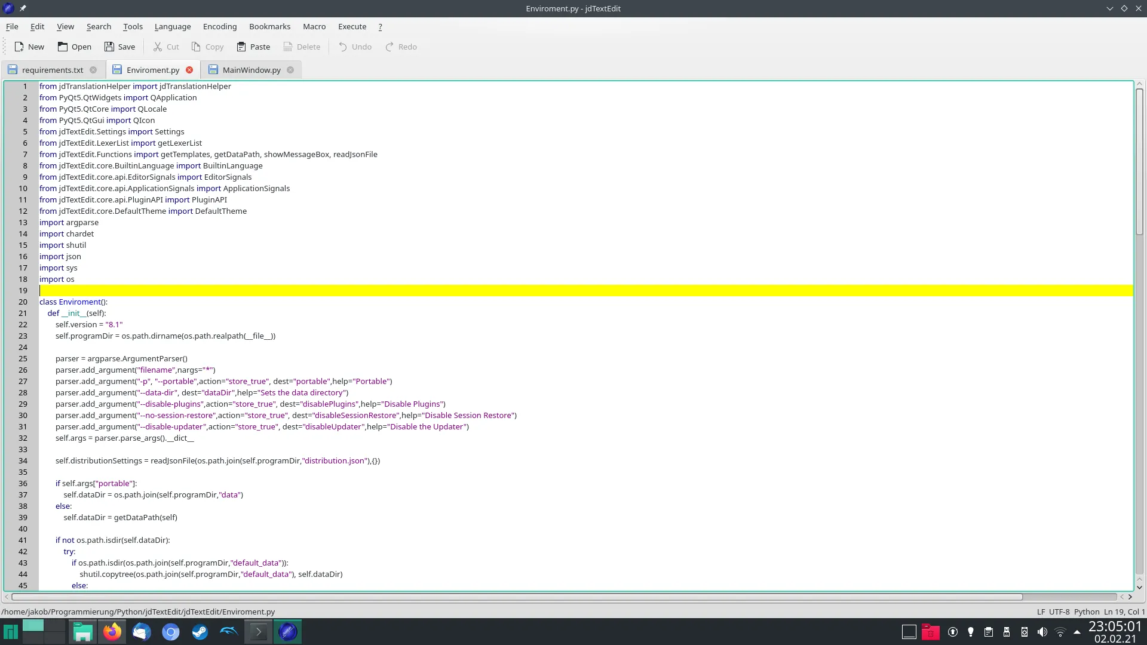Open the Encoding menu
The height and width of the screenshot is (645, 1147).
[x=220, y=26]
